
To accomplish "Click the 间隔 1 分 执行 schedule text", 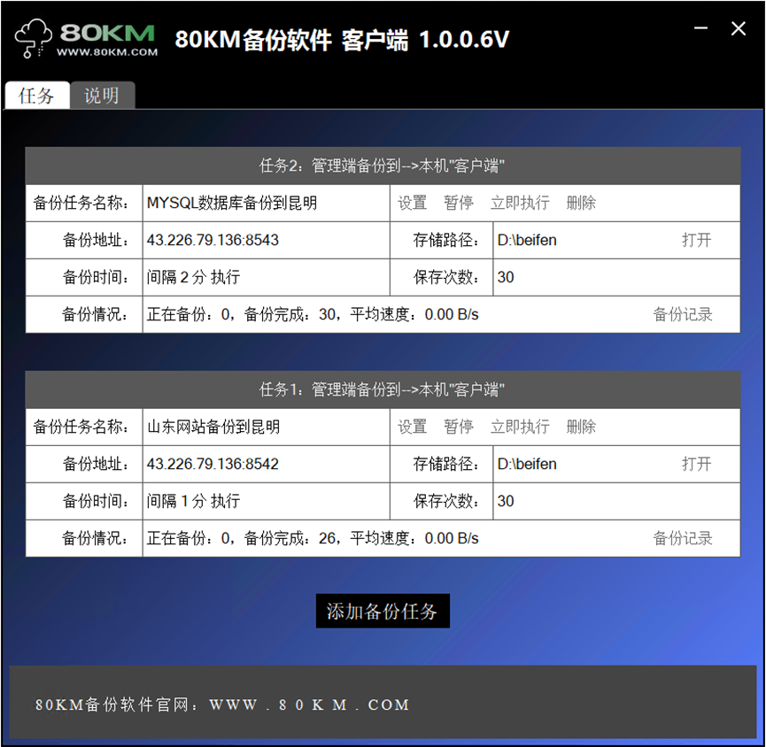I will tap(193, 501).
